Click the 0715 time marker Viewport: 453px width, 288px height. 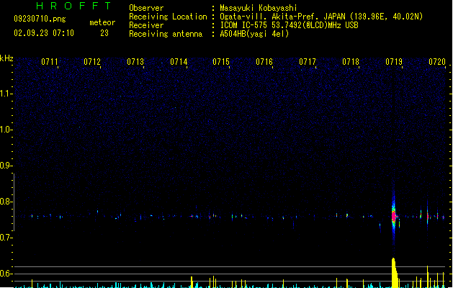click(221, 62)
